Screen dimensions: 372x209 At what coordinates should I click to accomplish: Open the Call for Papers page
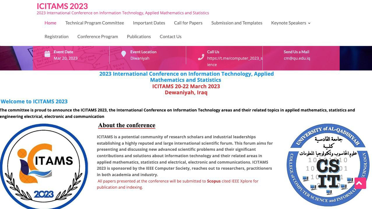[x=188, y=23]
